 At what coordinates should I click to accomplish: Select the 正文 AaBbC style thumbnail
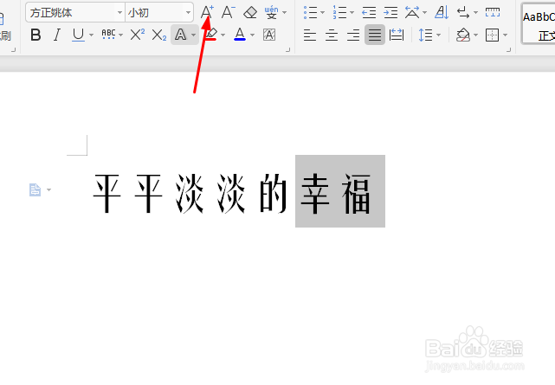[x=539, y=24]
